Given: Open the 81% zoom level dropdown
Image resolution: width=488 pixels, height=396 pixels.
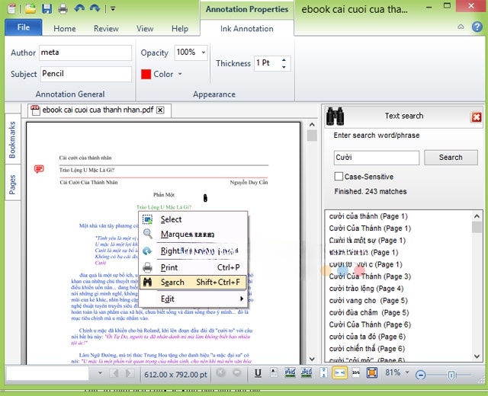Looking at the screenshot, I should pos(406,372).
